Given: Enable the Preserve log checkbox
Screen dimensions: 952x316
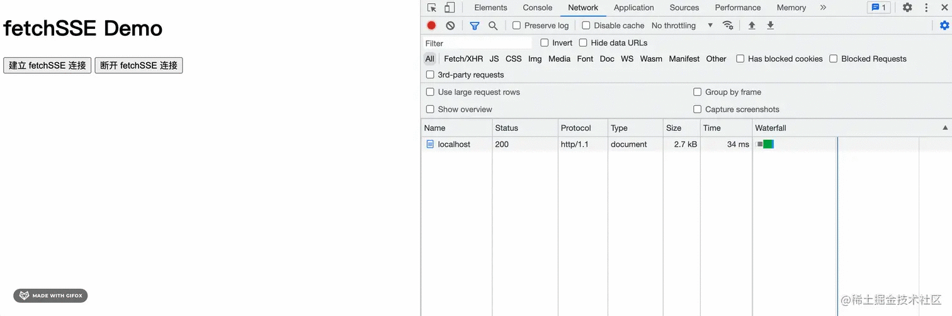Looking at the screenshot, I should click(516, 25).
